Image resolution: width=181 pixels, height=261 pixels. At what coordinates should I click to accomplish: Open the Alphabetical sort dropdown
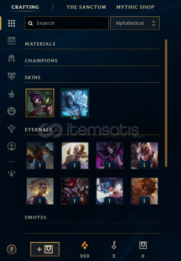[135, 23]
